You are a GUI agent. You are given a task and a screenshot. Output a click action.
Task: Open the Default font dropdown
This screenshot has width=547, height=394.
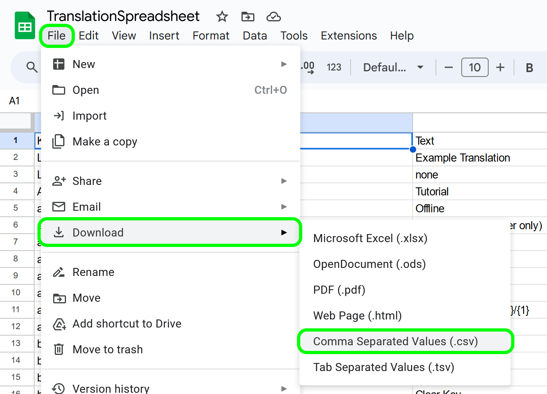(x=393, y=67)
